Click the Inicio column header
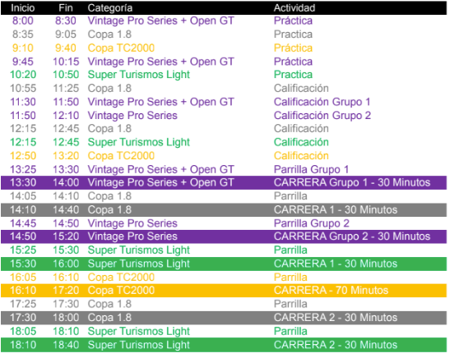 click(x=23, y=8)
